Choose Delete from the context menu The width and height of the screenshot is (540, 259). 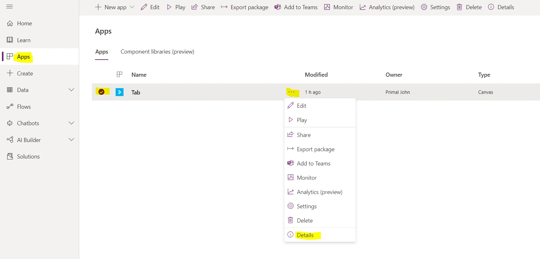(x=320, y=221)
